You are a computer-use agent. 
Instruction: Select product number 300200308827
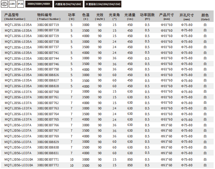(x=48, y=80)
